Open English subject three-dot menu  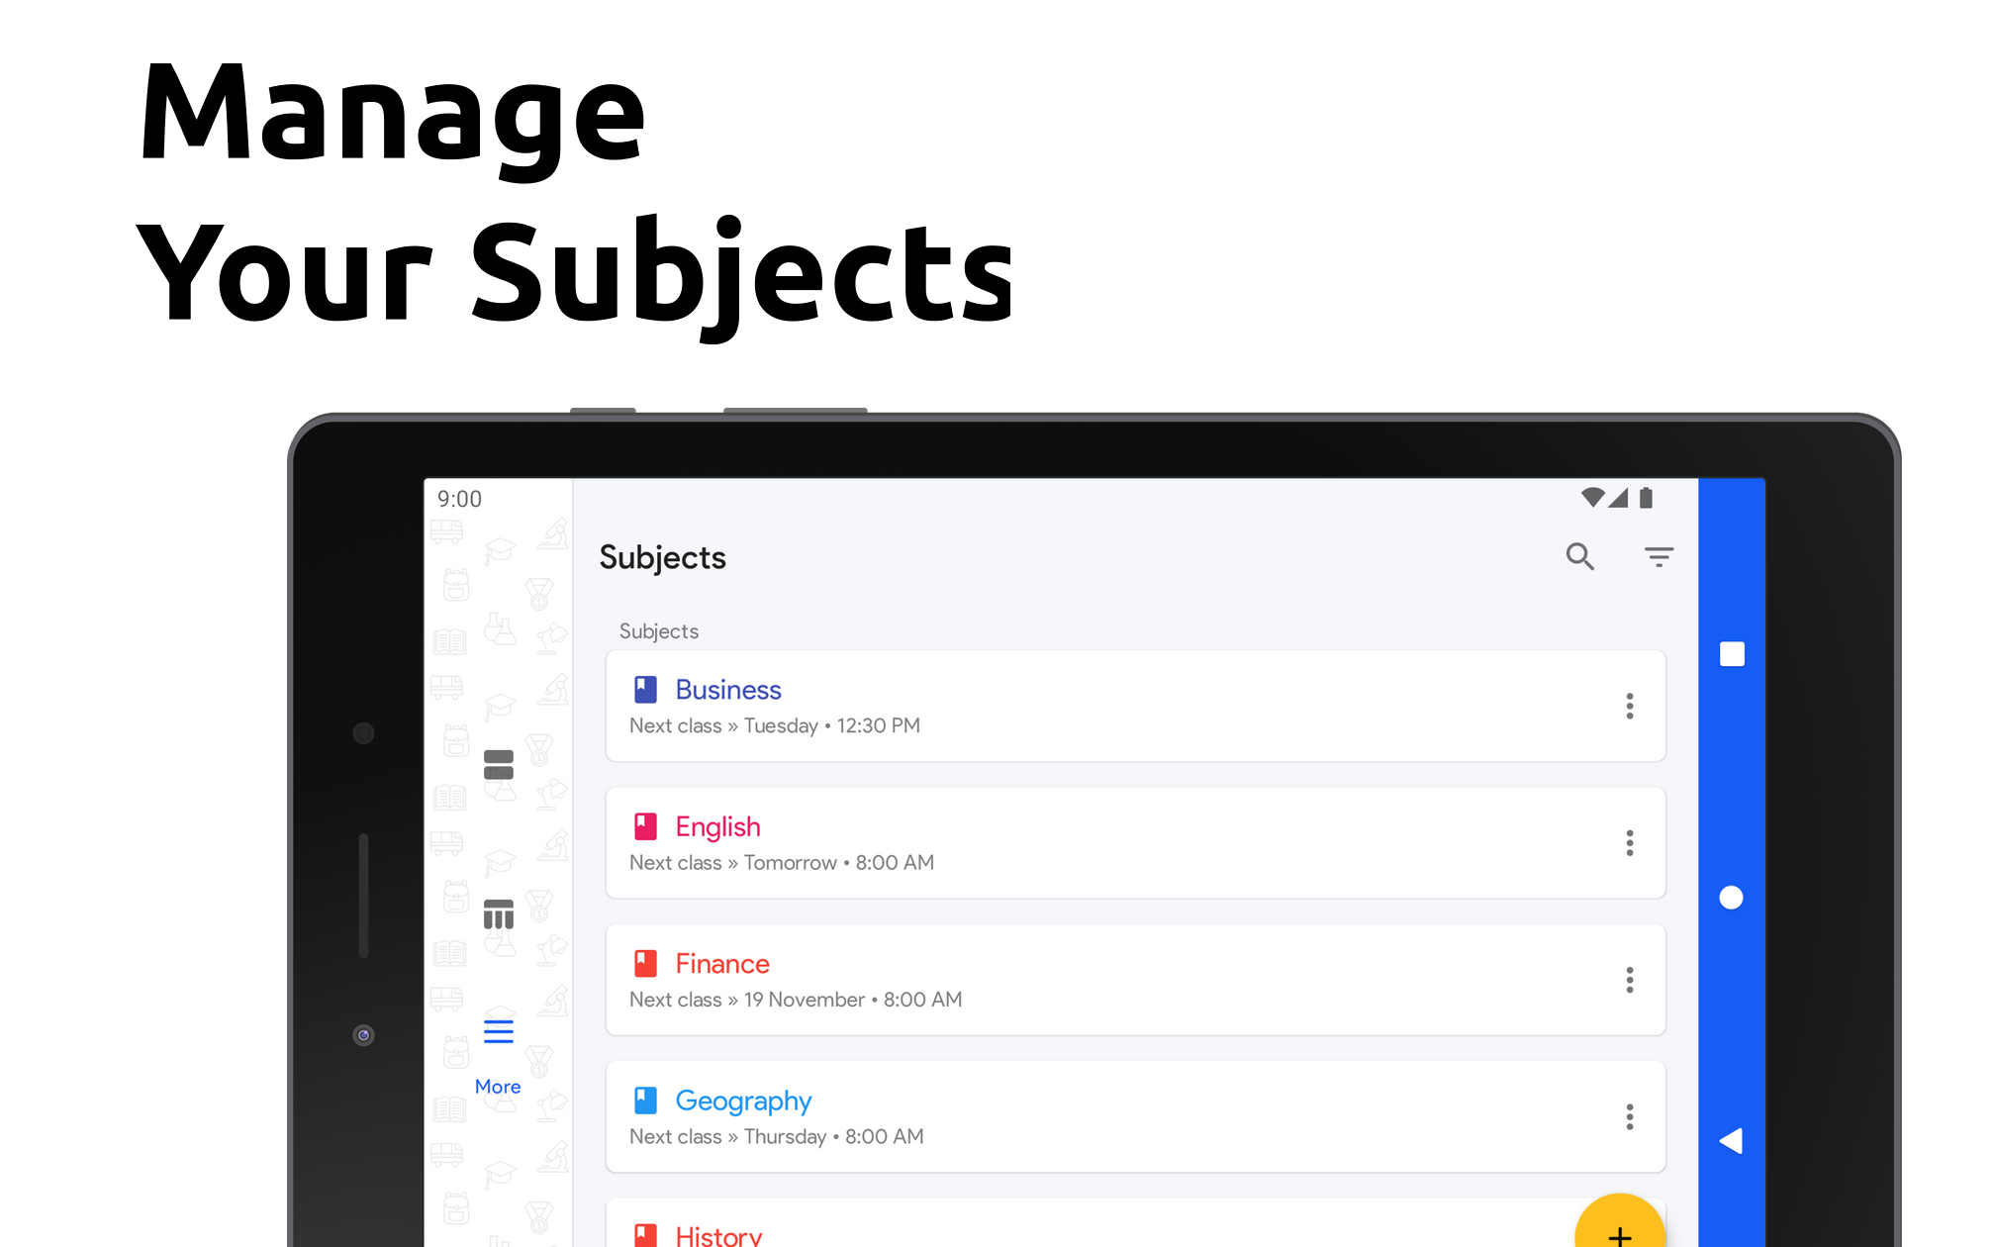(x=1629, y=843)
